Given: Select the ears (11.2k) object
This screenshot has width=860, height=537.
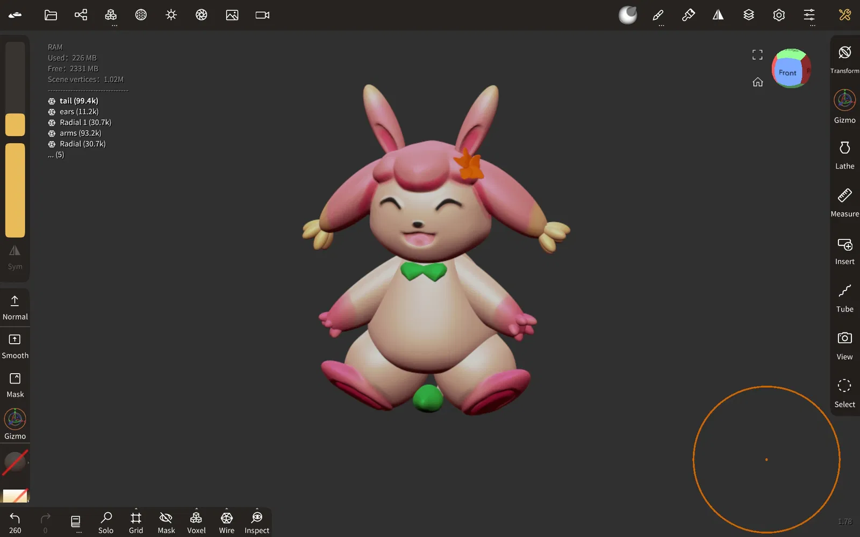Looking at the screenshot, I should point(73,112).
